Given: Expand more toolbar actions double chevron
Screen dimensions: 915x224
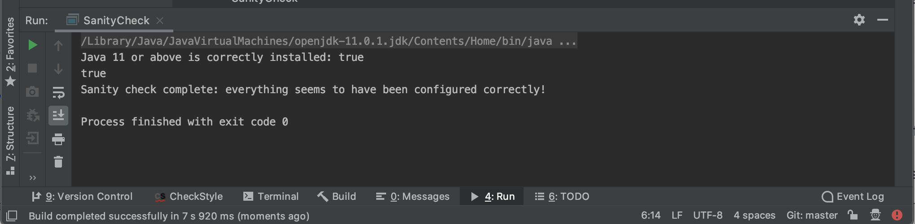Looking at the screenshot, I should pyautogui.click(x=32, y=178).
